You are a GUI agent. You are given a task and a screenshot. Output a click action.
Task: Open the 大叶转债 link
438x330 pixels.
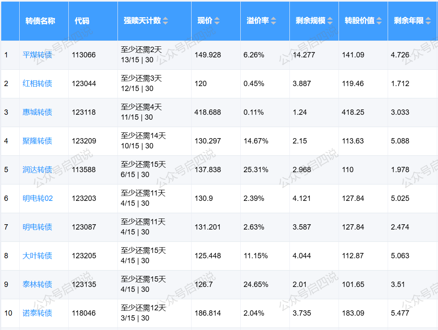[37, 256]
